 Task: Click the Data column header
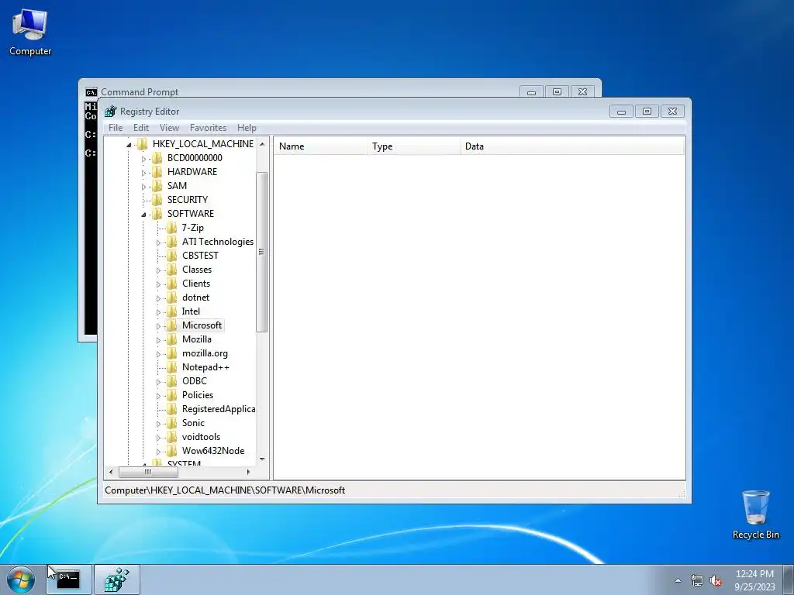(x=572, y=146)
